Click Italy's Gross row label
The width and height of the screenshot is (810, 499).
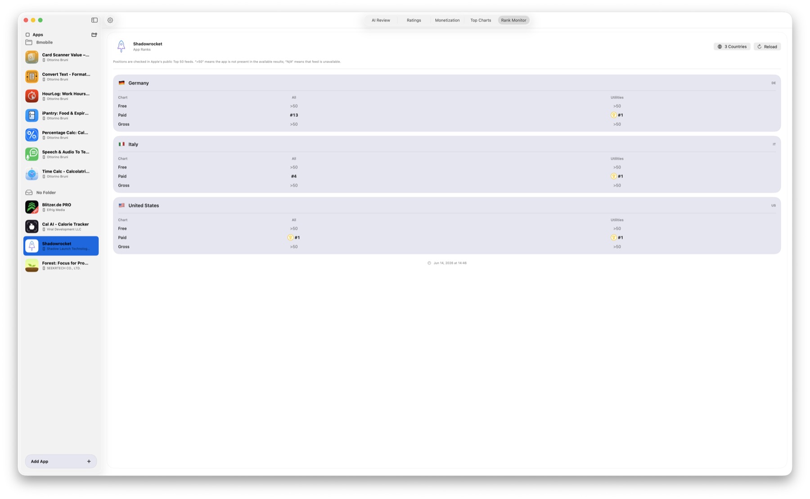click(x=124, y=185)
